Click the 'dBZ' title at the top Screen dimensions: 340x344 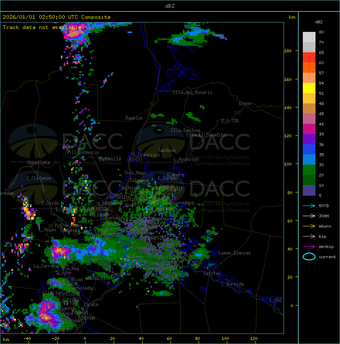coord(170,6)
